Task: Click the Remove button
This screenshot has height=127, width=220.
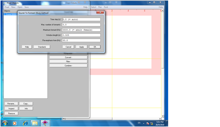Action: pos(11,114)
